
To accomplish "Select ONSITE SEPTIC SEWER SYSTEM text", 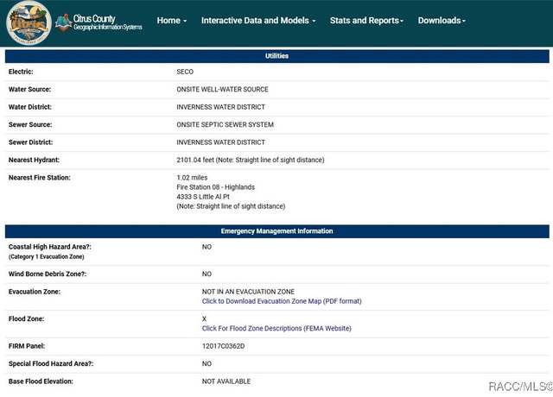I will [225, 124].
